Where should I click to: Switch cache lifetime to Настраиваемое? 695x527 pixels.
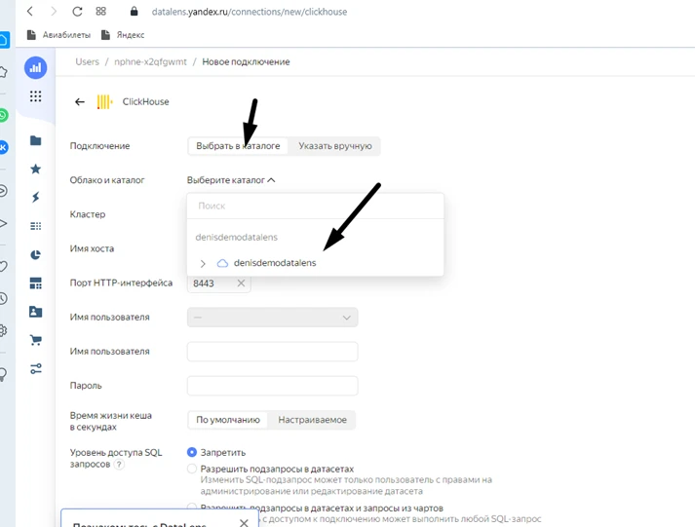coord(312,420)
